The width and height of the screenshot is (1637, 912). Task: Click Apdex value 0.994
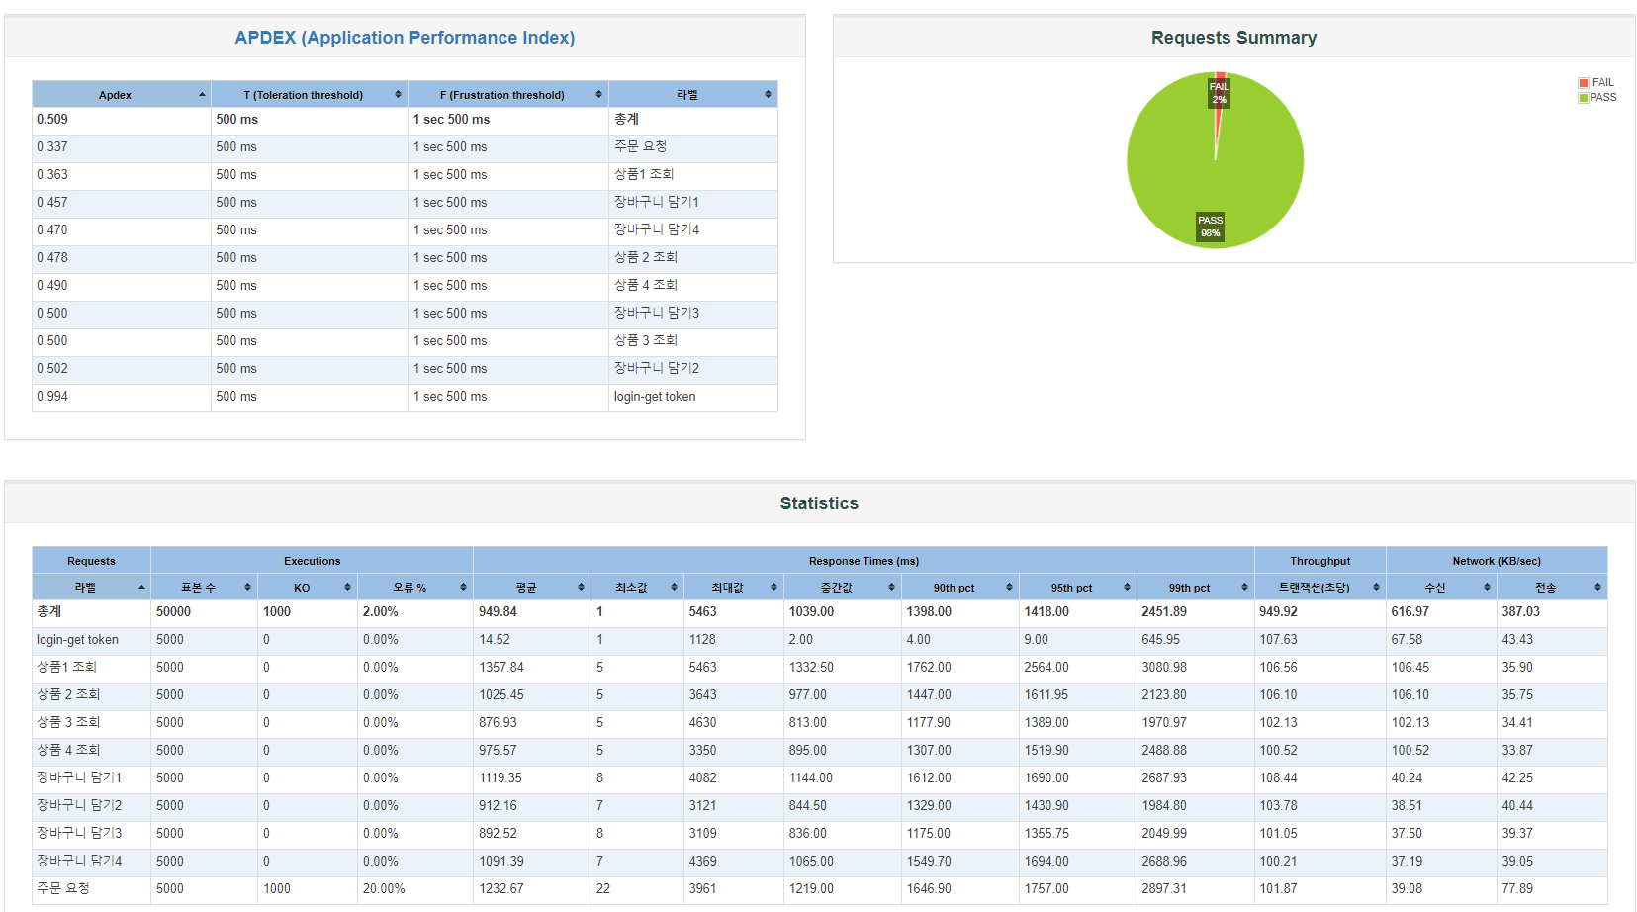click(x=52, y=397)
